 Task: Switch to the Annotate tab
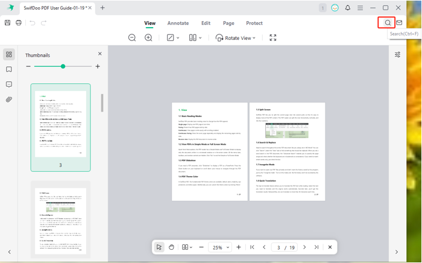point(177,23)
